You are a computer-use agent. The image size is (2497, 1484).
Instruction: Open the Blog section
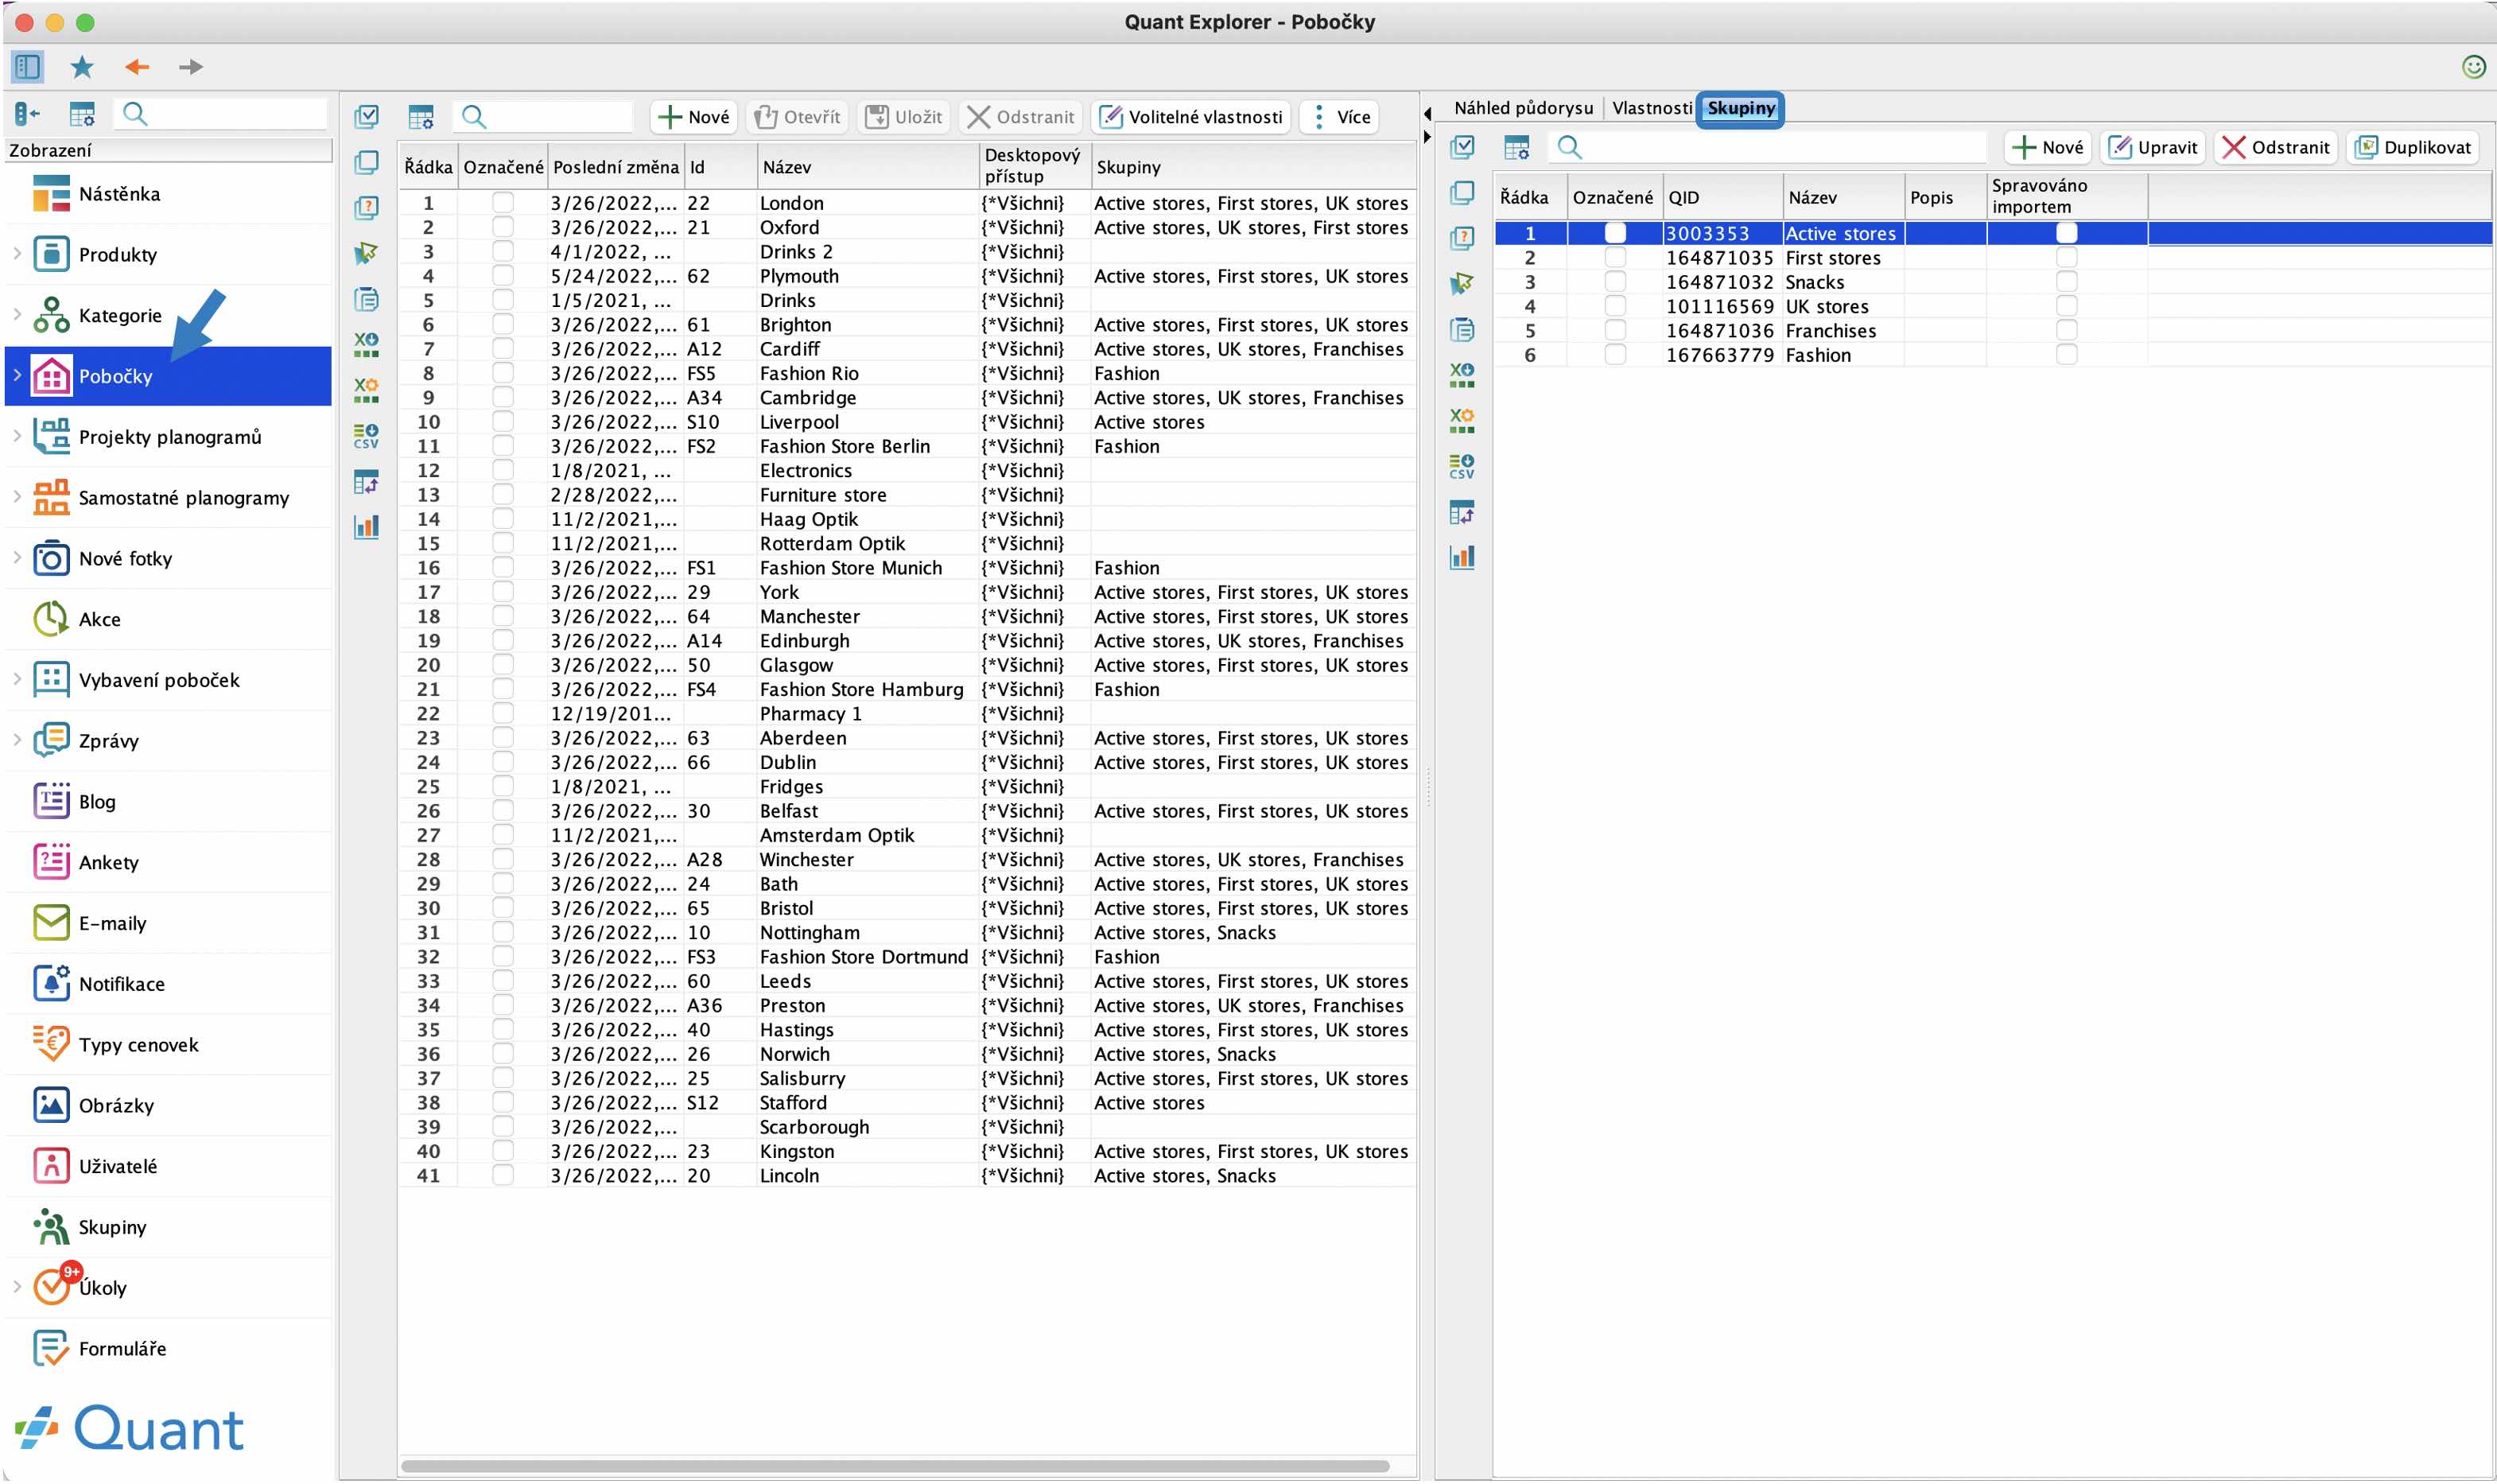[168, 801]
